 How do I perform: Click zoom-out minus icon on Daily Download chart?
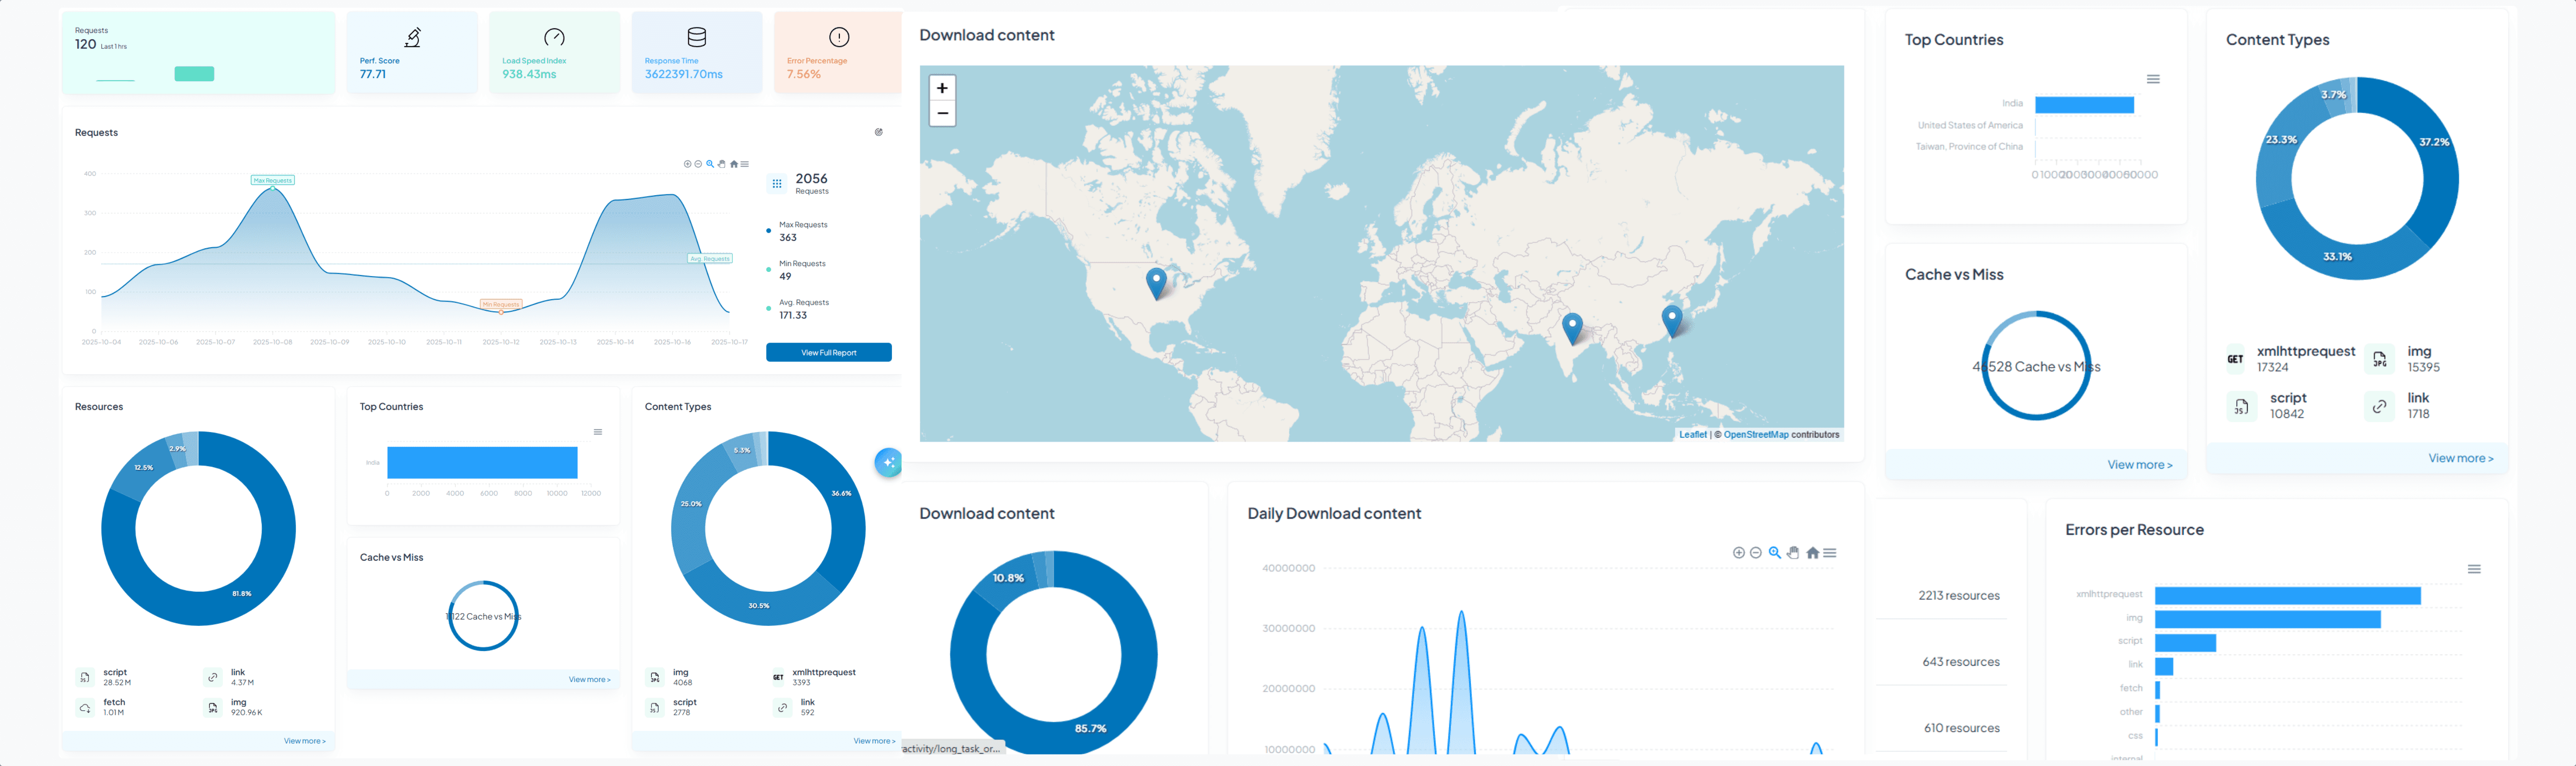click(1756, 553)
